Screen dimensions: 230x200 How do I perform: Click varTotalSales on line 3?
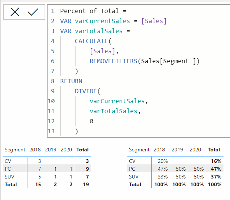point(98,31)
